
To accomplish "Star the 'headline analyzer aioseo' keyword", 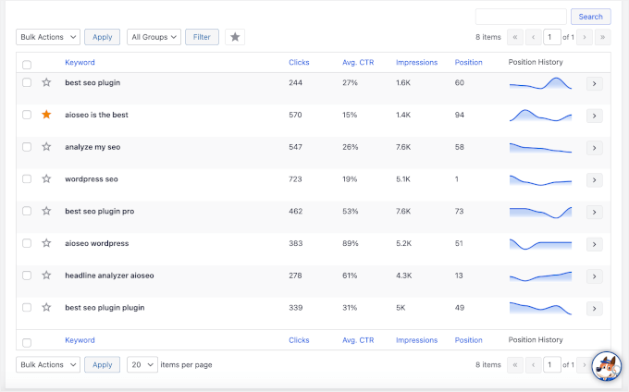I will tap(46, 276).
